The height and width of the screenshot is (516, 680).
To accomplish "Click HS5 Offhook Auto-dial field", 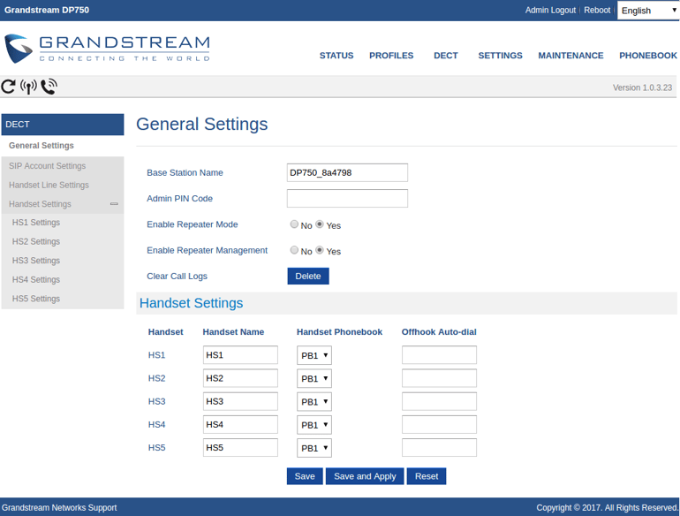I will click(x=439, y=447).
